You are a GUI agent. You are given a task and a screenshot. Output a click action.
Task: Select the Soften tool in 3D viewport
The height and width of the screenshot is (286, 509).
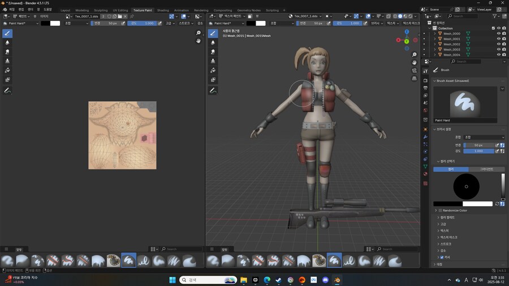pyautogui.click(x=213, y=42)
